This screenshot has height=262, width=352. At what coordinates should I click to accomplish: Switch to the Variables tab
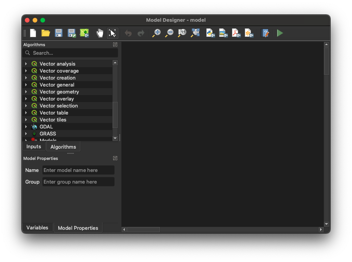coord(37,228)
